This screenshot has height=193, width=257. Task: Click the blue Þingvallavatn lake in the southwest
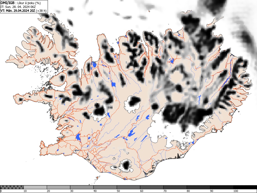(x=78, y=137)
